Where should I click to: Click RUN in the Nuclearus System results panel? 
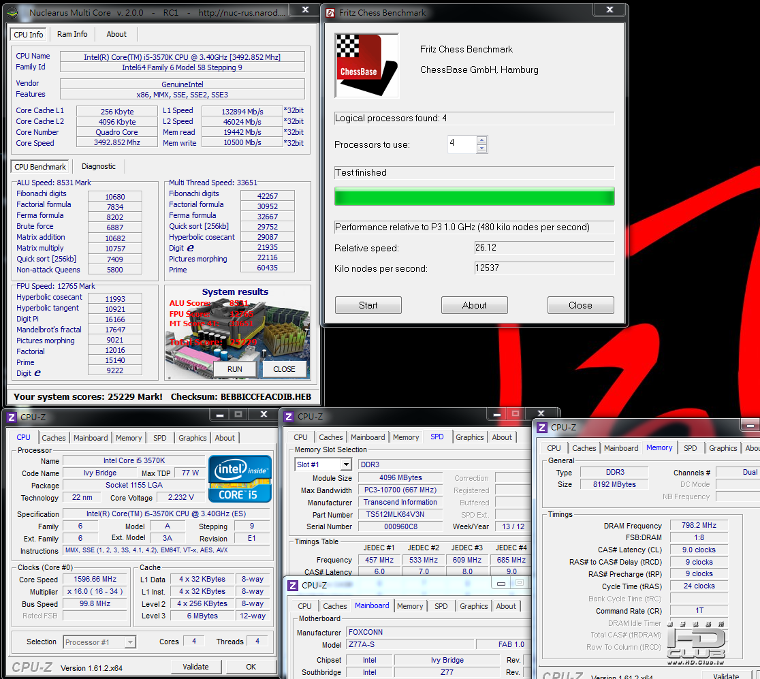(x=234, y=369)
